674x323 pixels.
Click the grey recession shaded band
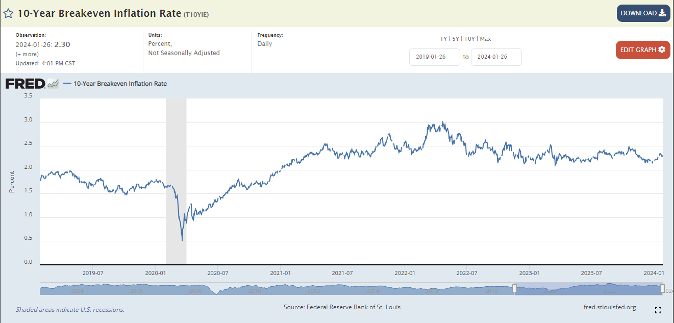(176, 153)
